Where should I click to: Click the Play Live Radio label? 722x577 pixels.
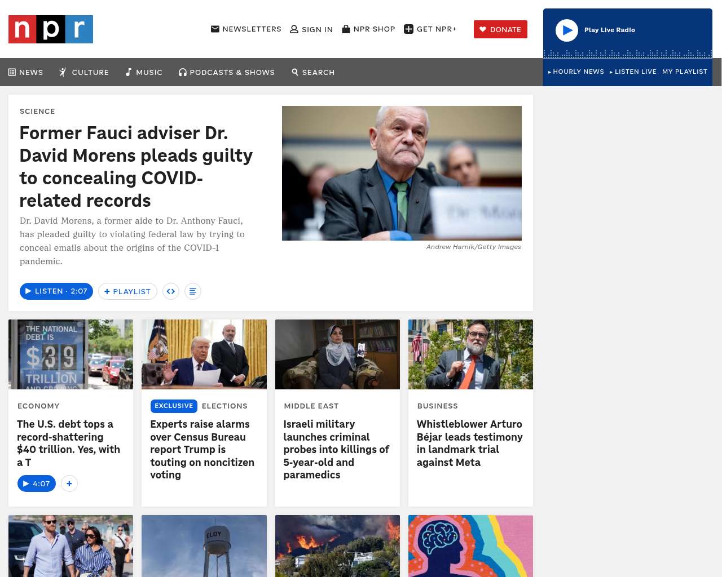610,30
